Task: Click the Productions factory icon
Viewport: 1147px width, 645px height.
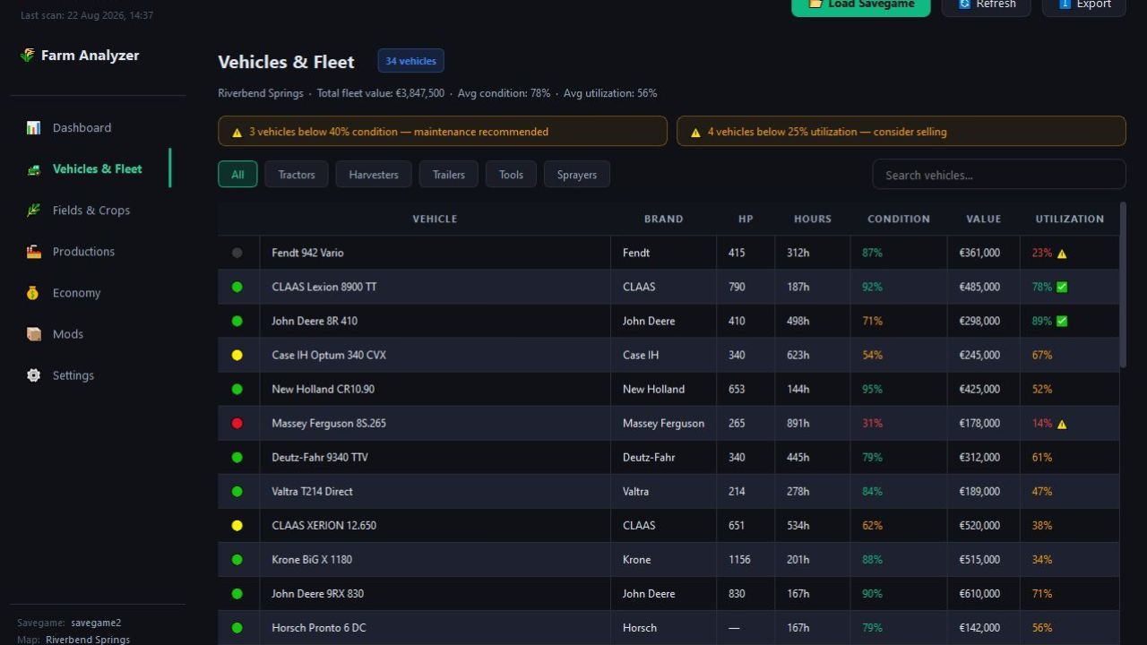Action: click(34, 252)
